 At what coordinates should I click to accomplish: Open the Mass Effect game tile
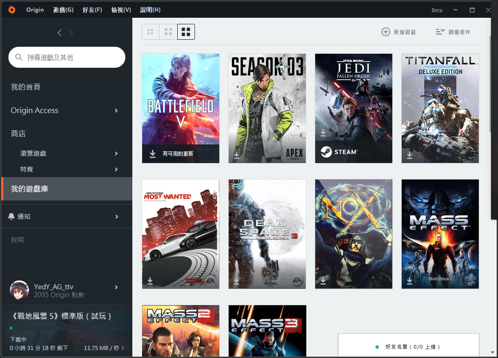(x=440, y=234)
